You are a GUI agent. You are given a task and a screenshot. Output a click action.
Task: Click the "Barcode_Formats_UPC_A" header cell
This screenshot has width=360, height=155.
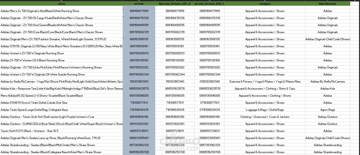[175, 4]
